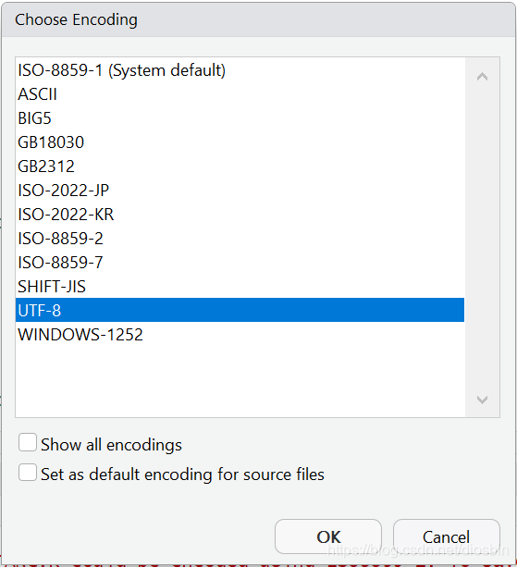The height and width of the screenshot is (567, 517).
Task: Dismiss the dialog with Cancel
Action: point(447,536)
